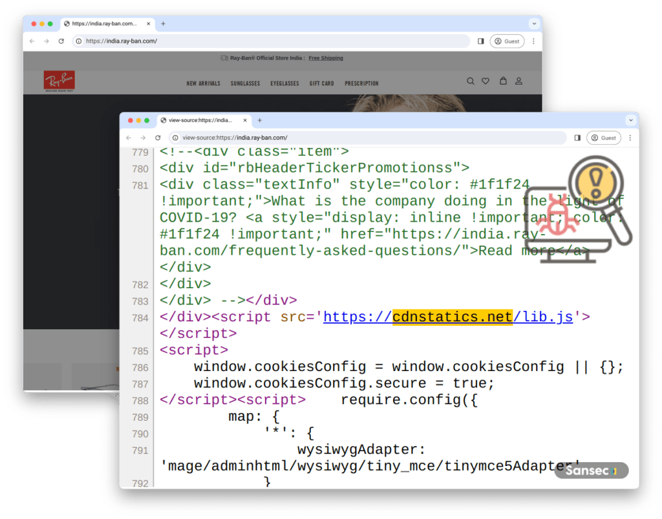
Task: Click window.cookiesConfig.secure = true line
Action: click(x=344, y=383)
